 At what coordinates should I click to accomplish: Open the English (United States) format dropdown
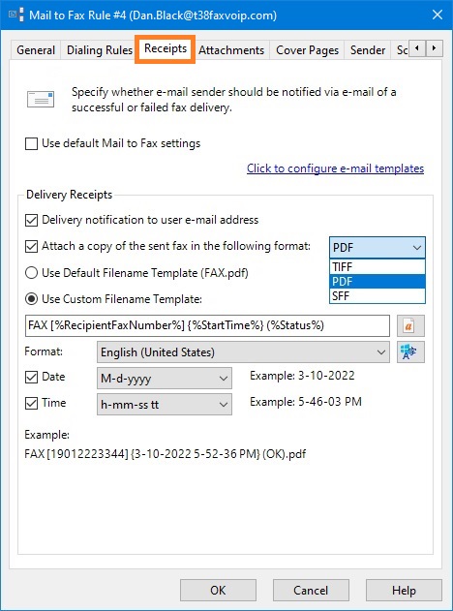(x=243, y=352)
